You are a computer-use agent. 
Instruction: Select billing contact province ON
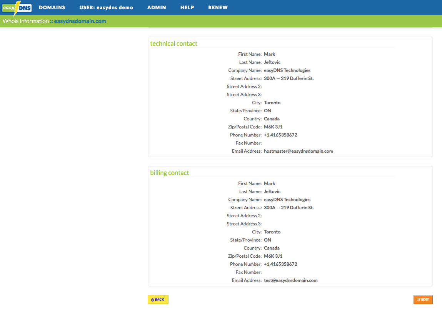[267, 240]
